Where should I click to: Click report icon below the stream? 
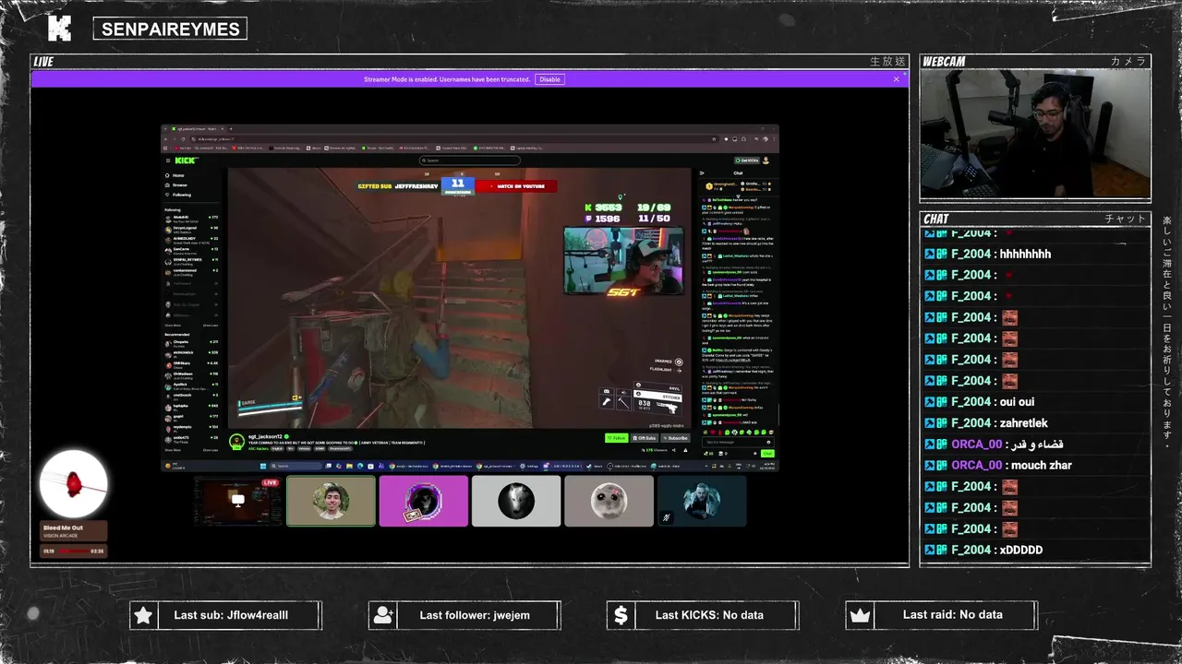[685, 450]
